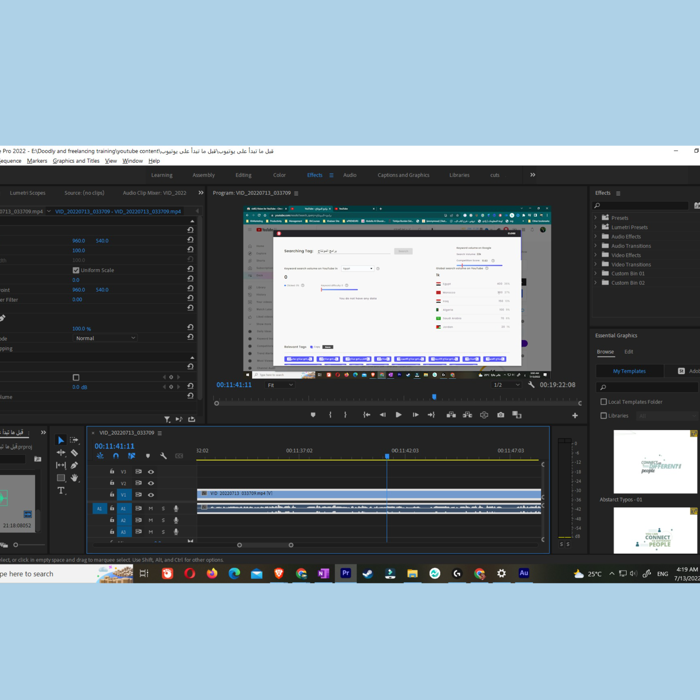Open Edit tab in Essential Graphics
This screenshot has height=700, width=700.
pyautogui.click(x=629, y=352)
